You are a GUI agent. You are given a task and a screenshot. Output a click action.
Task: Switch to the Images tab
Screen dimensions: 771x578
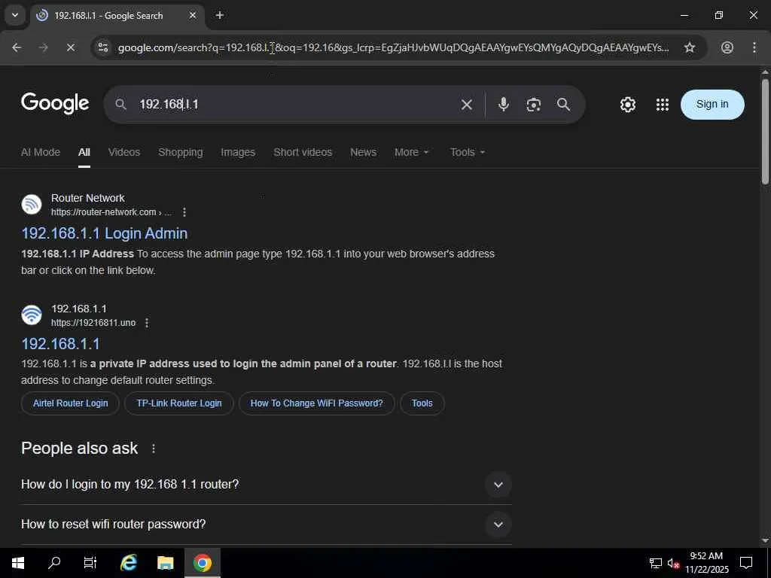[238, 152]
